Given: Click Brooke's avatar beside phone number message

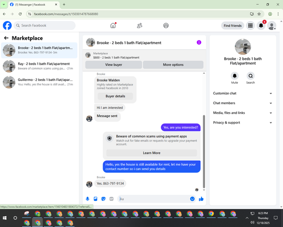Looking at the screenshot, I should pos(89,184).
